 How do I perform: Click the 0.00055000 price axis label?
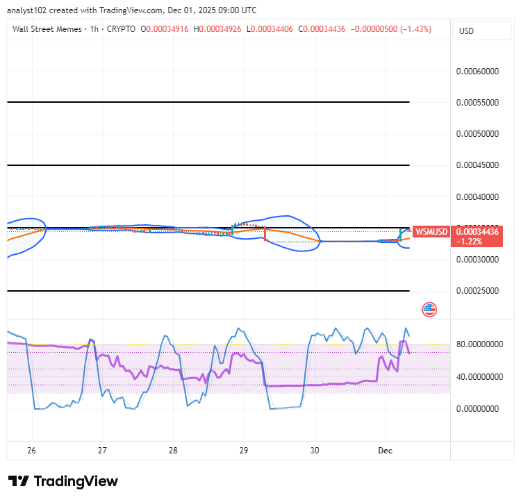pyautogui.click(x=477, y=102)
